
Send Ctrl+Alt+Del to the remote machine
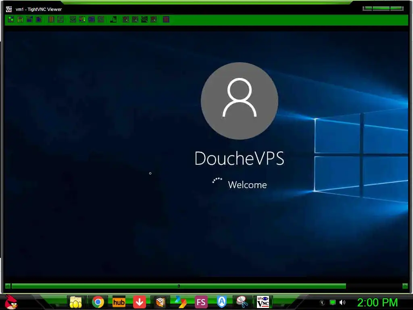point(73,19)
